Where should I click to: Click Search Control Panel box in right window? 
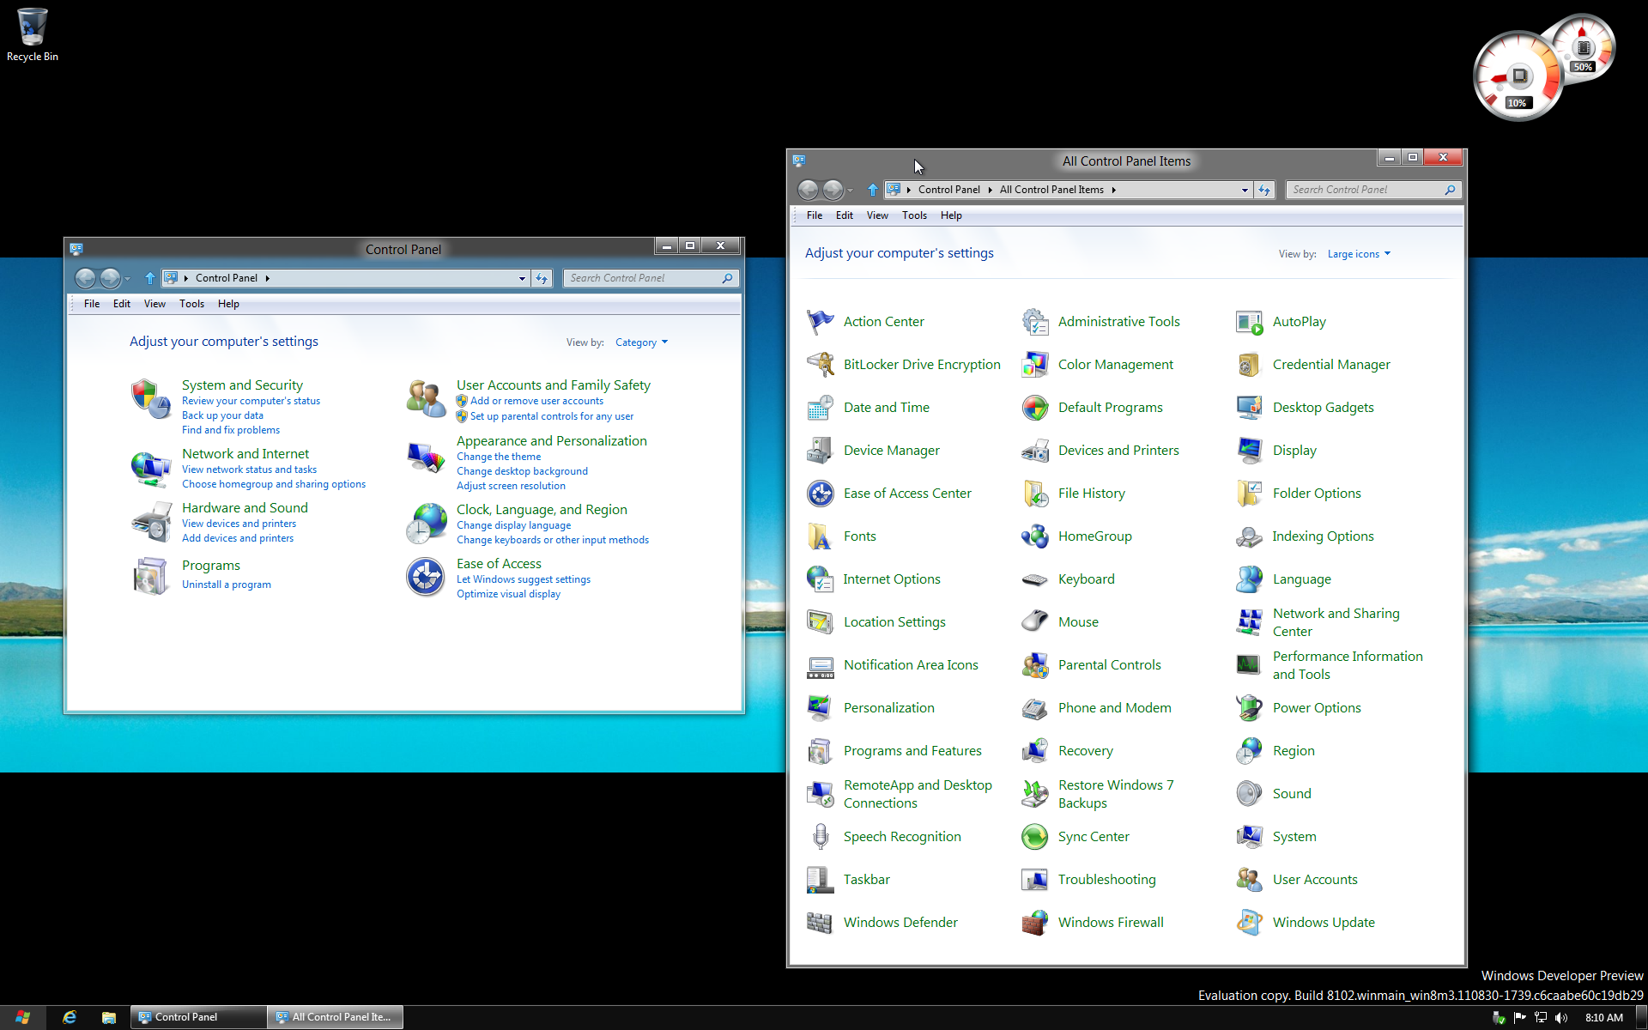(1373, 190)
